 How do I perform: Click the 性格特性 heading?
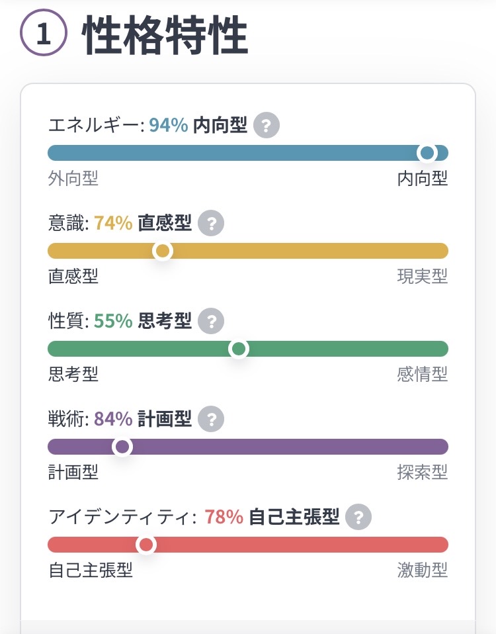pos(165,36)
